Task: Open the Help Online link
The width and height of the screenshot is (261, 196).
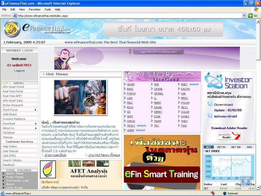Action: click(10, 146)
